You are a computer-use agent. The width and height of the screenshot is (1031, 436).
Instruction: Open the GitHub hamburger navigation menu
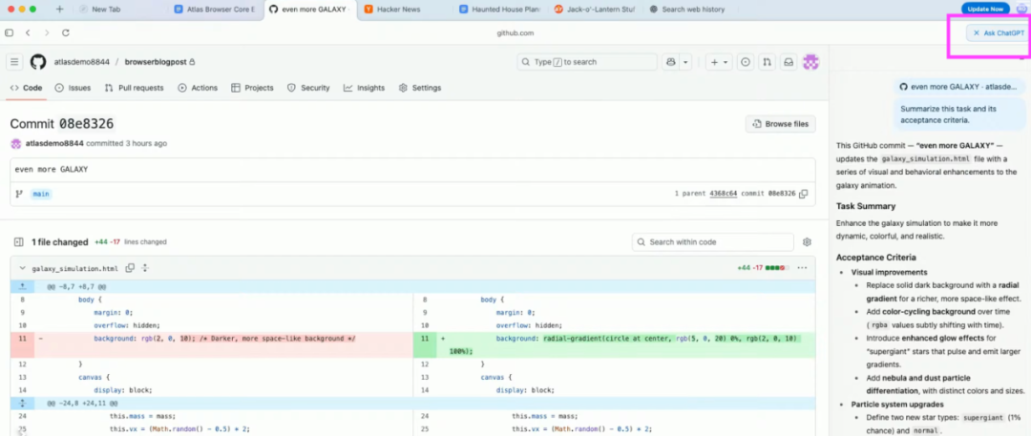tap(14, 62)
